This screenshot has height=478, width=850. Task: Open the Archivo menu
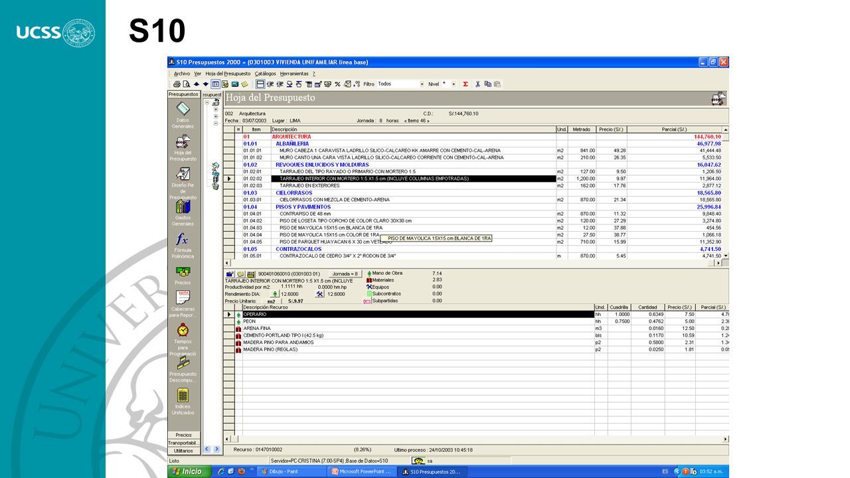[x=182, y=74]
